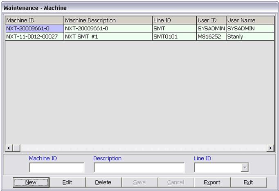This screenshot has height=191, width=279.
Task: Click the scroll right arrow
Action: 270,148
